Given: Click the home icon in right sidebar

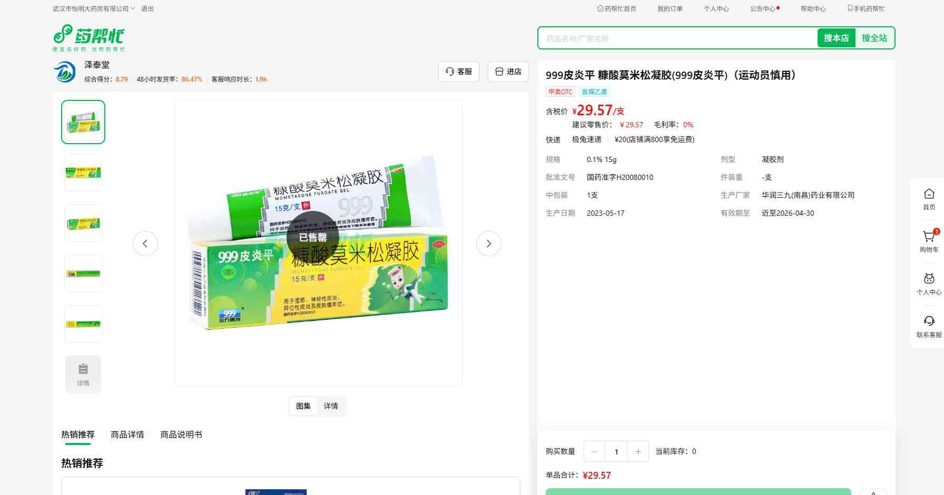Looking at the screenshot, I should pyautogui.click(x=929, y=194).
